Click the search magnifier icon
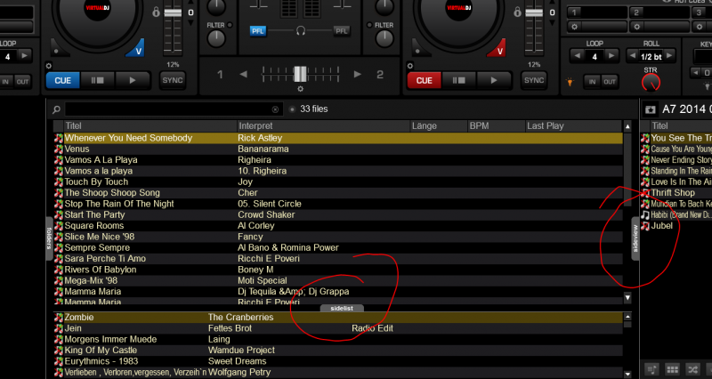 coord(56,109)
